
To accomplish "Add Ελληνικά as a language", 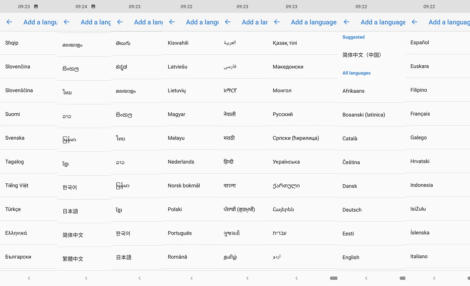I will (x=28, y=233).
